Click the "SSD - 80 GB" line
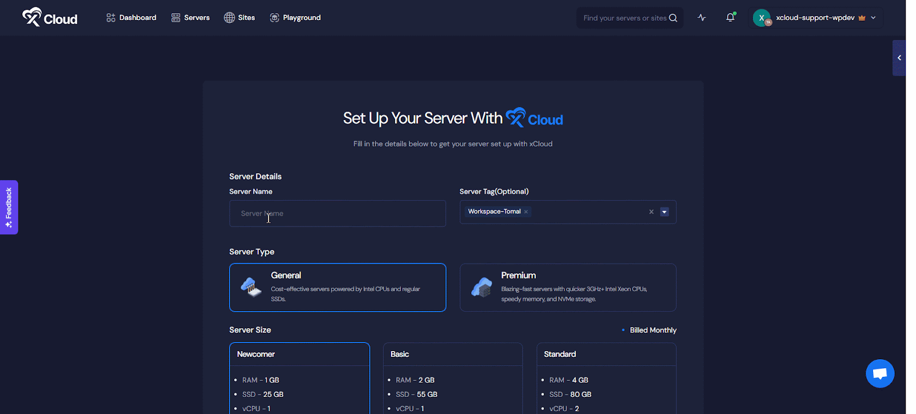 [x=570, y=394]
